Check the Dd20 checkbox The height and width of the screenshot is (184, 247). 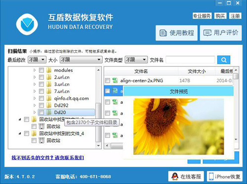41,112
